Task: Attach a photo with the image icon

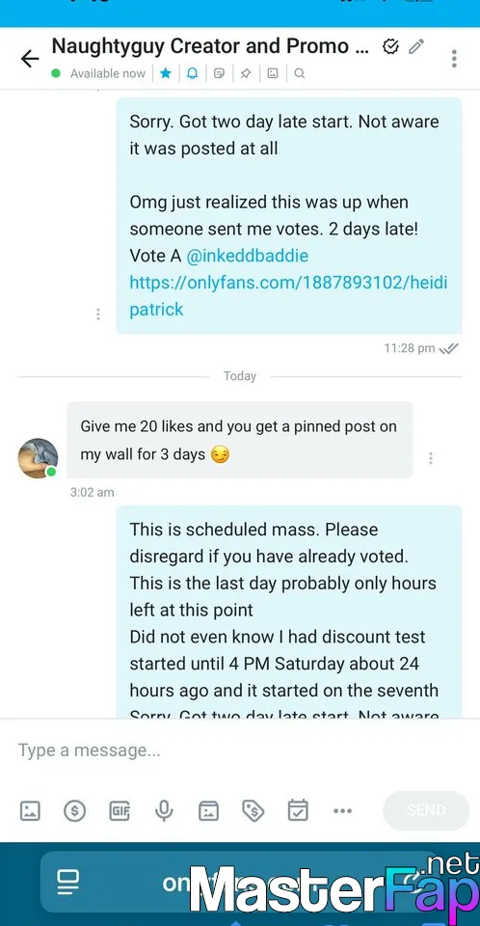Action: [x=30, y=811]
